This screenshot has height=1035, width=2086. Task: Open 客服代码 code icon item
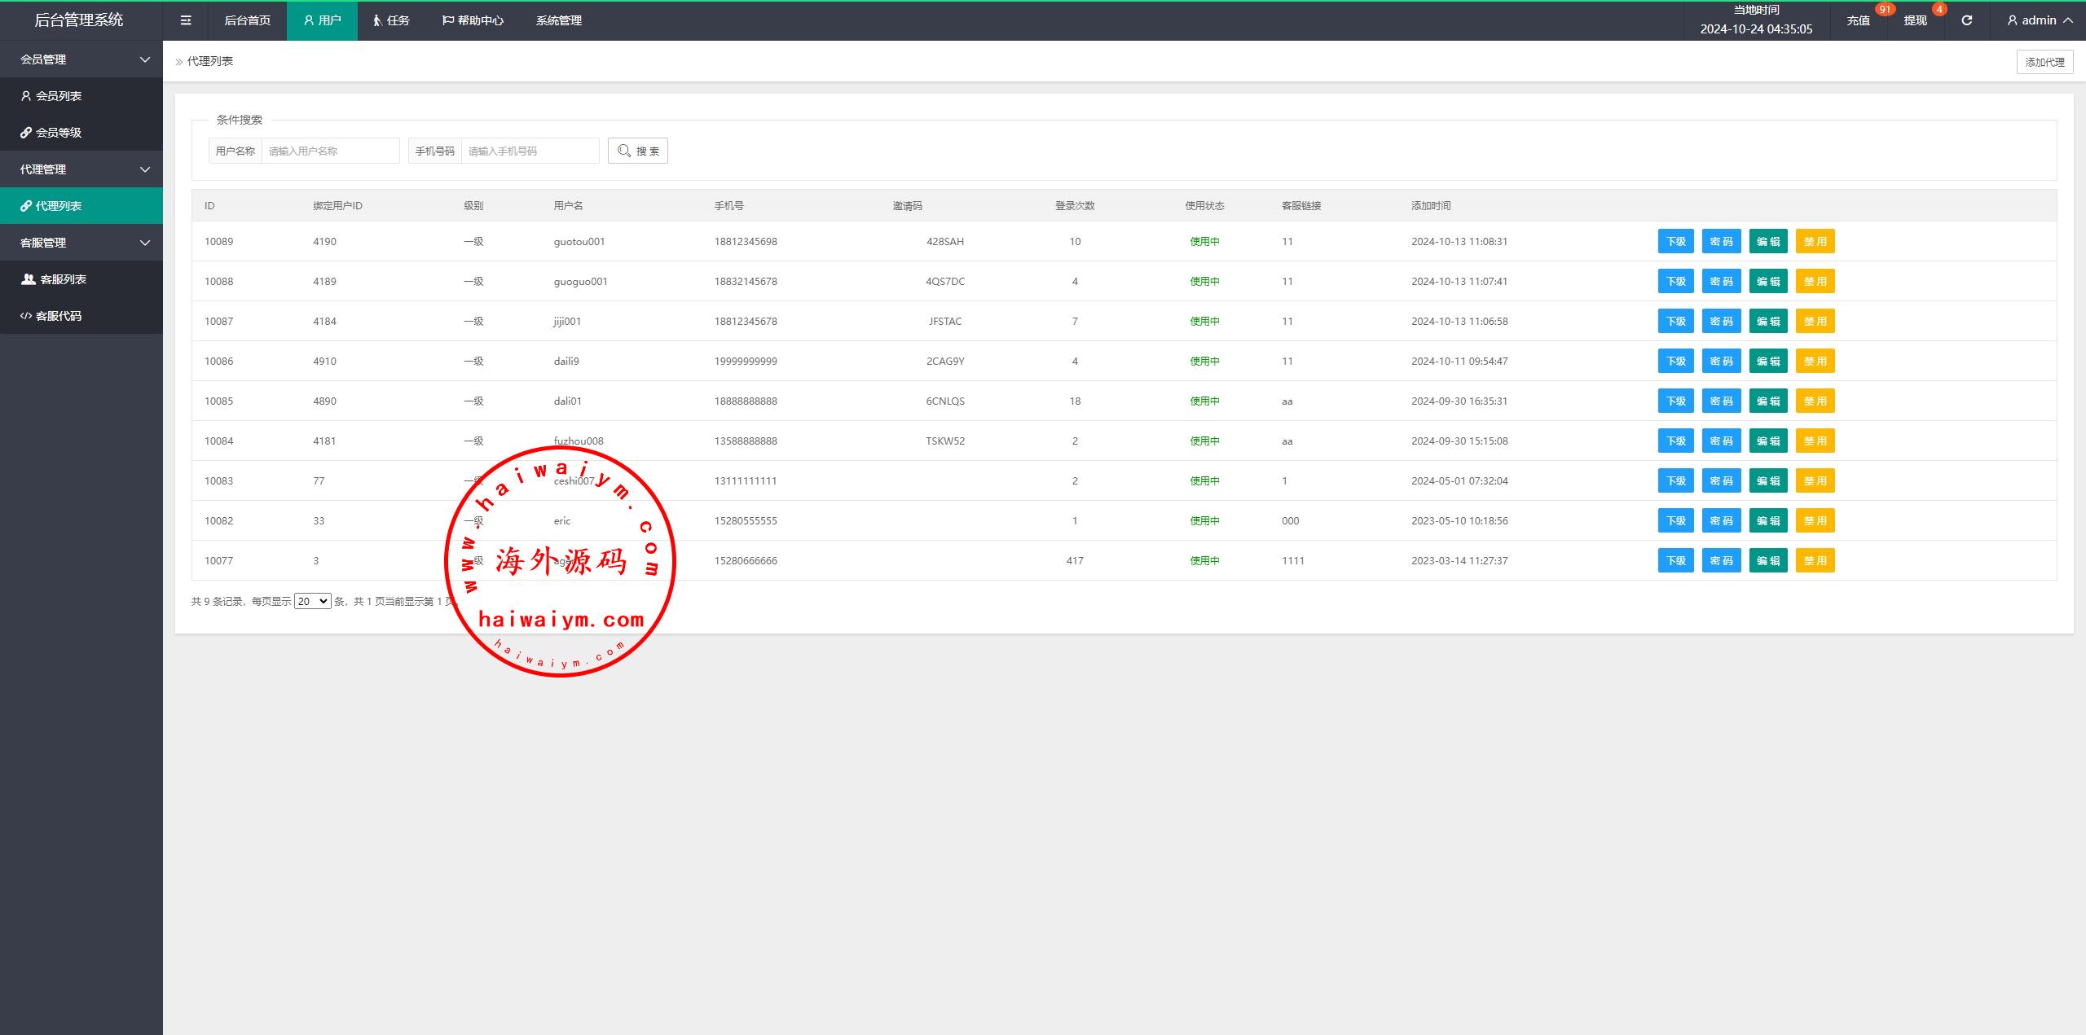point(59,316)
